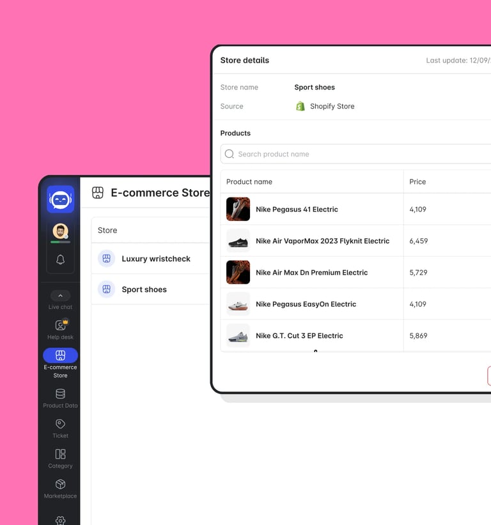Select Nike Pegasus EasyOn Electric name

tap(306, 304)
